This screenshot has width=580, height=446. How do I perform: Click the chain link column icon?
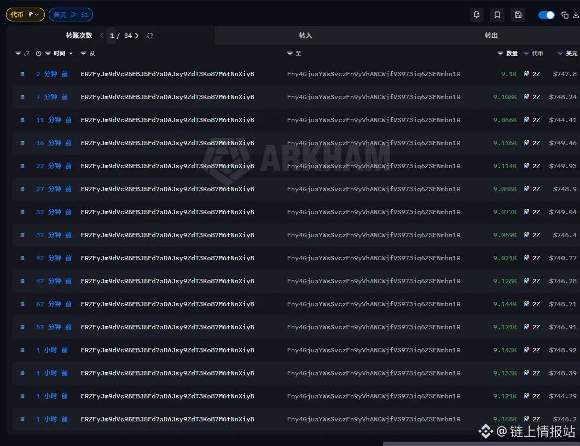coord(27,54)
